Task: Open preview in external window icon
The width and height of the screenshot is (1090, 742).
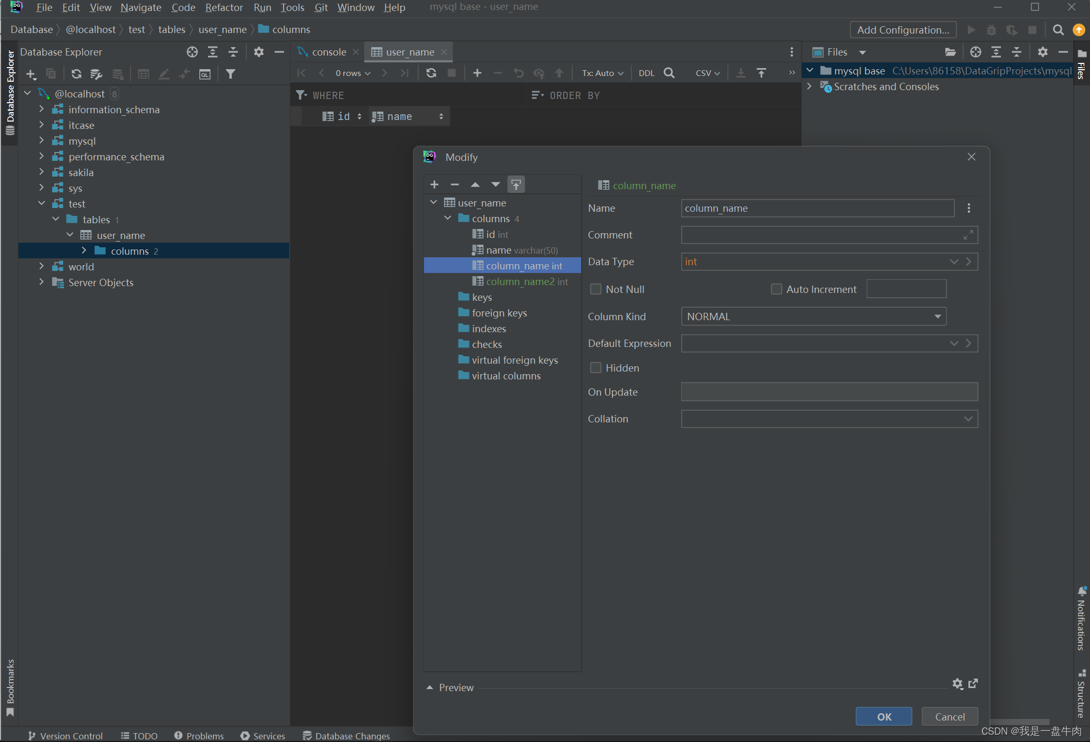Action: click(x=973, y=683)
